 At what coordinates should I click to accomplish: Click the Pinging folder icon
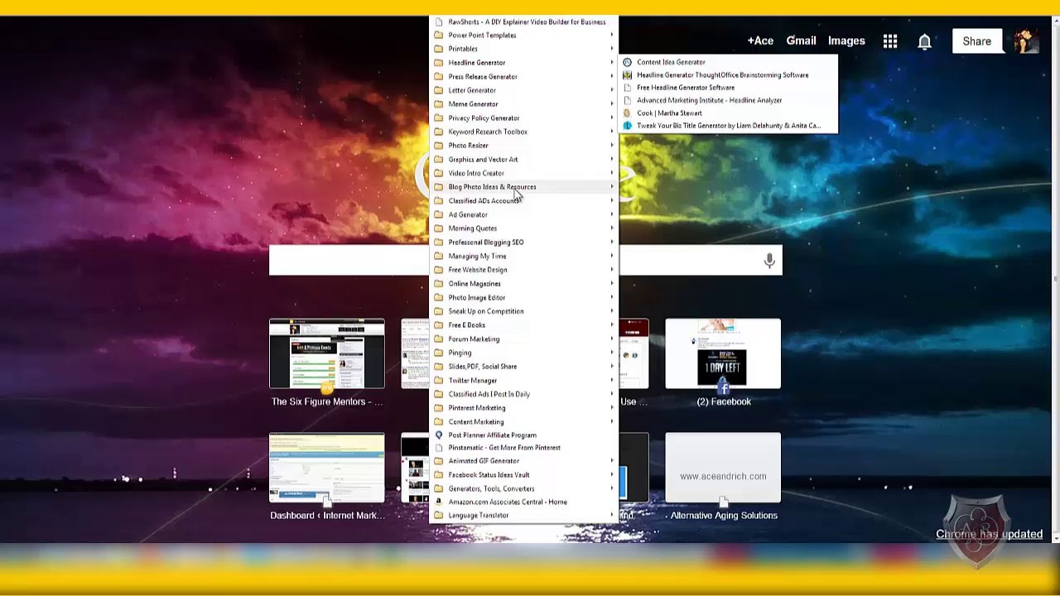pos(439,353)
